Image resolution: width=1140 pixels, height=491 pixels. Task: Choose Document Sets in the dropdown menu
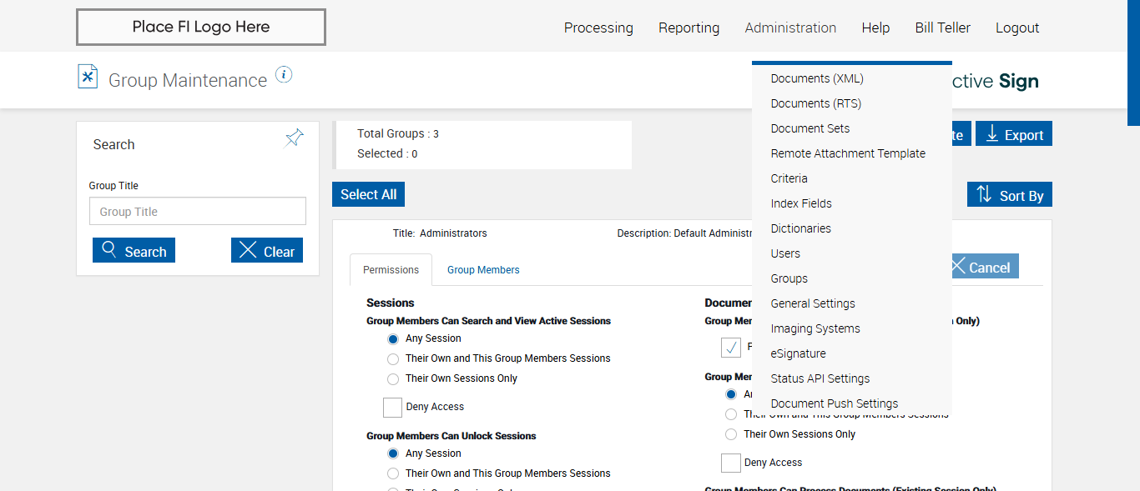pos(810,128)
